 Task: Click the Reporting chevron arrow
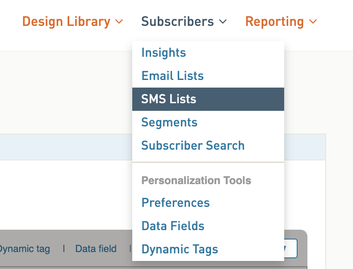click(313, 21)
